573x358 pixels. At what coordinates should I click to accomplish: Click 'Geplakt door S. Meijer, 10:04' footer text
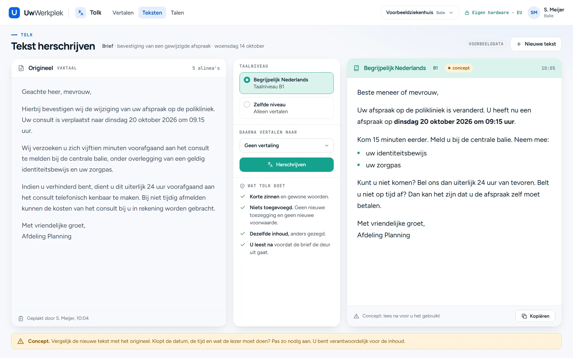coord(58,318)
